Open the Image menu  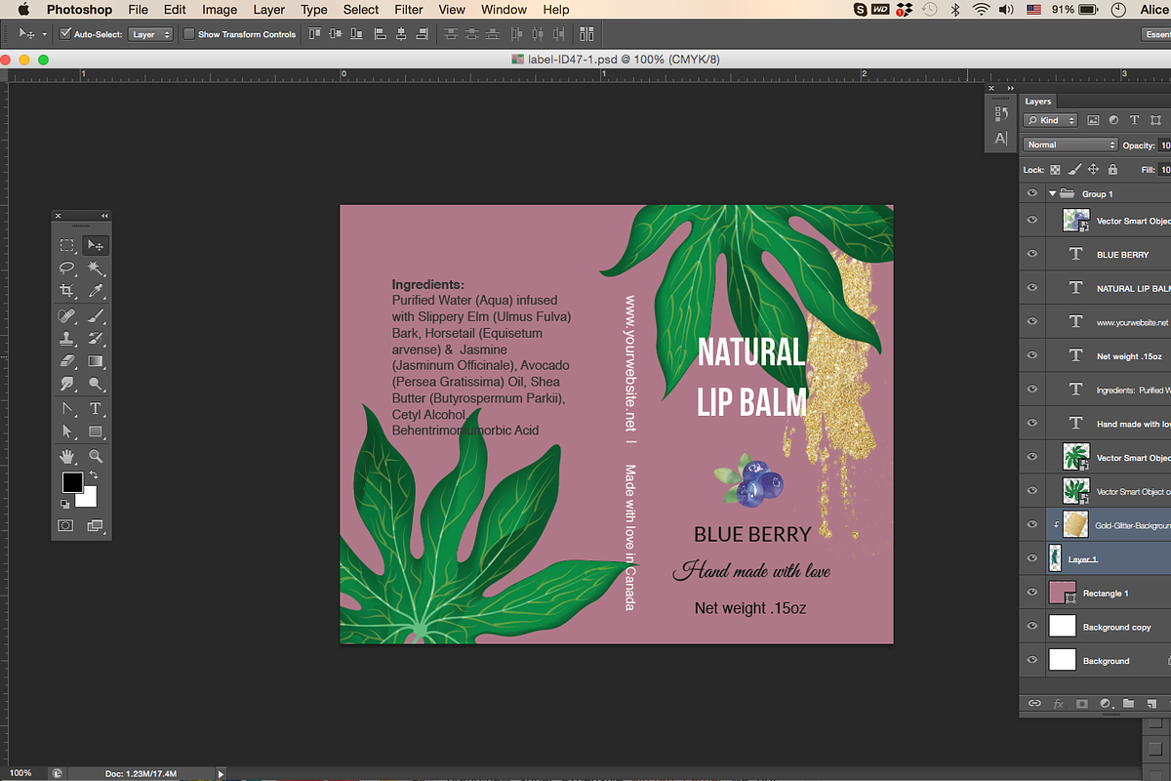click(220, 10)
